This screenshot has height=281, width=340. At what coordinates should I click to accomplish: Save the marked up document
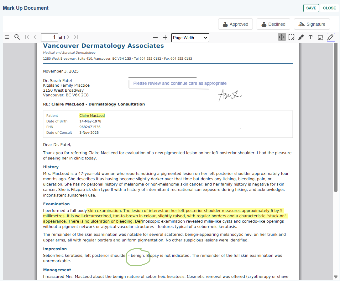311,8
